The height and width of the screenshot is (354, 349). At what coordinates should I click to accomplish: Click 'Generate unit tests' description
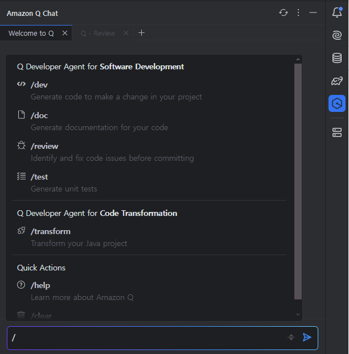(64, 189)
